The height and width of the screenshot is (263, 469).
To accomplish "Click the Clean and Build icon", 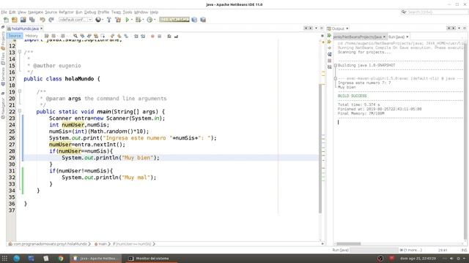I will [x=118, y=20].
